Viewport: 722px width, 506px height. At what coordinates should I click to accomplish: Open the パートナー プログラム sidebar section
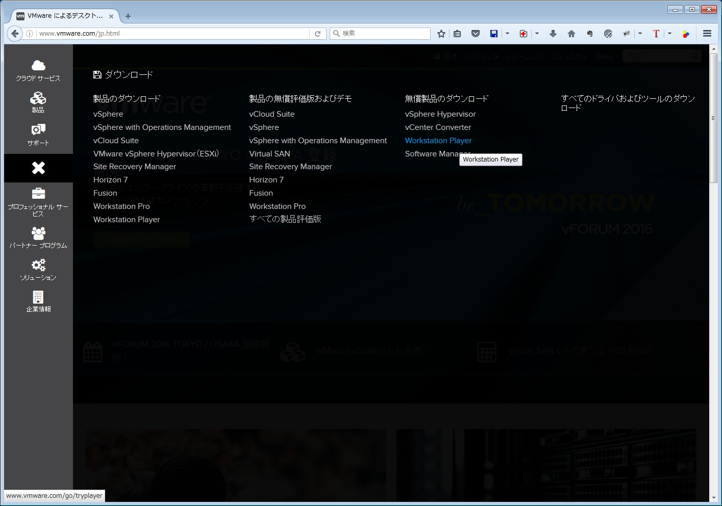click(x=38, y=237)
